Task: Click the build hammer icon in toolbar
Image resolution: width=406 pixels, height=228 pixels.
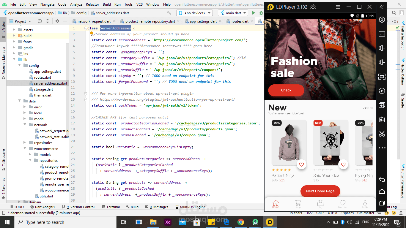Action: click(169, 13)
